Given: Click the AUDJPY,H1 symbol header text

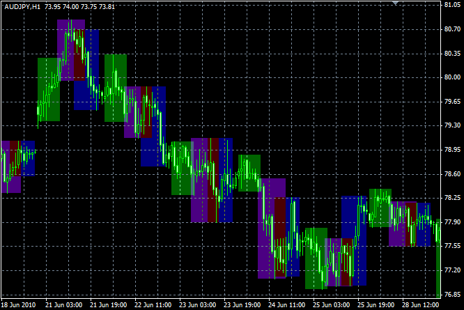Looking at the screenshot, I should (x=22, y=6).
